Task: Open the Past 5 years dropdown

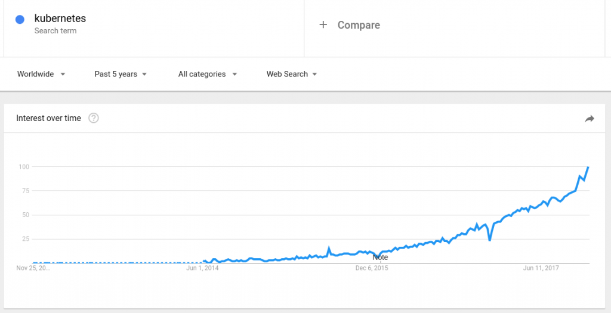Action: [121, 74]
